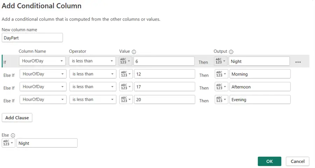Screen dimensions: 315x168
Task: Click the Value info icon
Action: tap(134, 51)
